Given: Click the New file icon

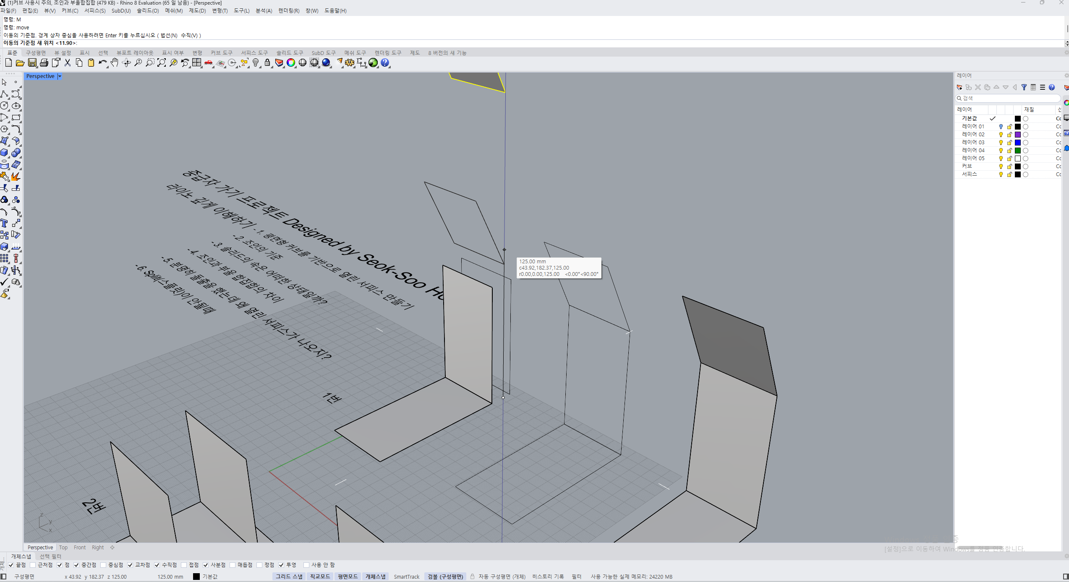Looking at the screenshot, I should [8, 63].
